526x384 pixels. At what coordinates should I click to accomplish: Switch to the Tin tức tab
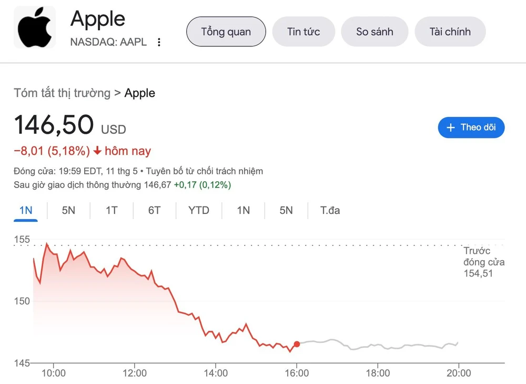304,32
